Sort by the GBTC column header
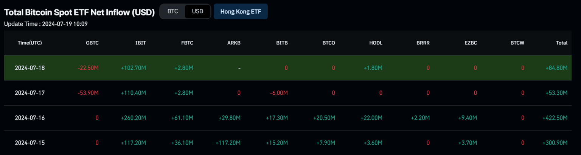The width and height of the screenshot is (581, 155). 92,43
